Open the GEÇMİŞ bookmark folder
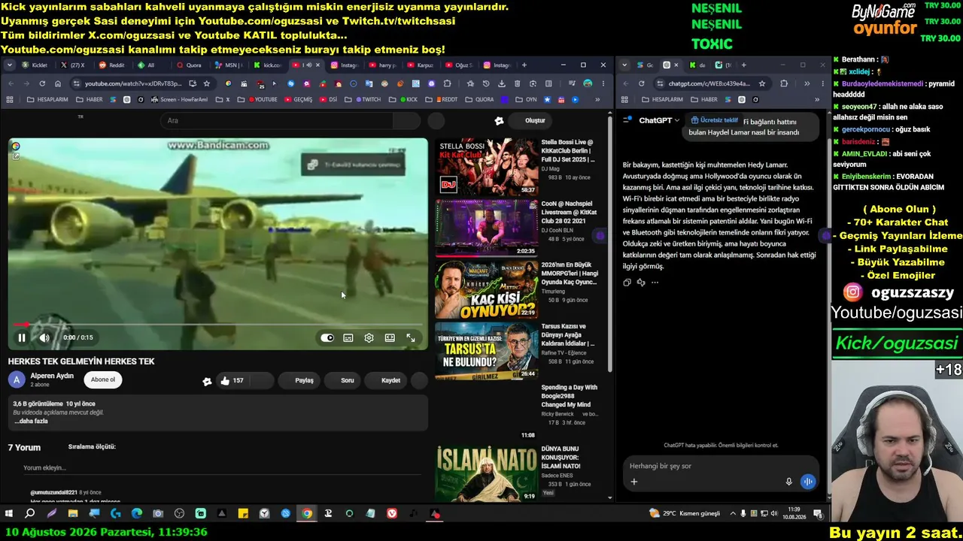The width and height of the screenshot is (963, 541). coord(297,99)
